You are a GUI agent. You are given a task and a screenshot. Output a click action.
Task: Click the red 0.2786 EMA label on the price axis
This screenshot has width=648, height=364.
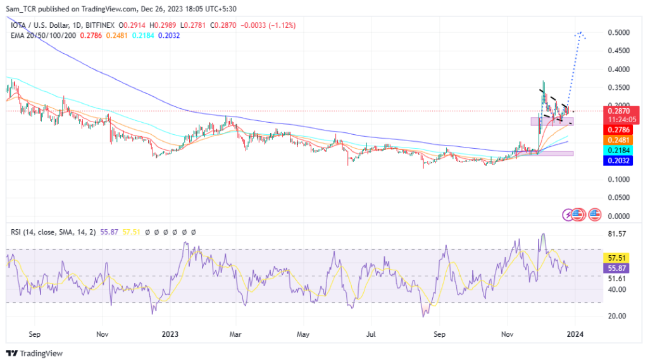618,130
